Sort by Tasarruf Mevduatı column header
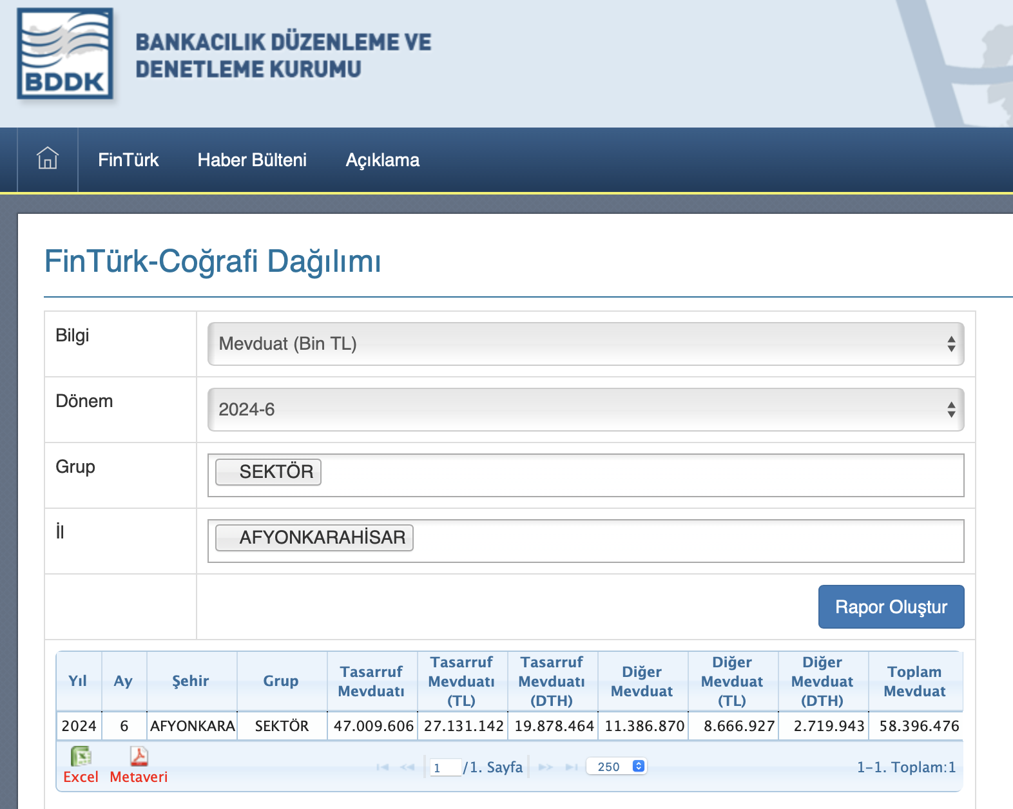The width and height of the screenshot is (1013, 809). (371, 681)
